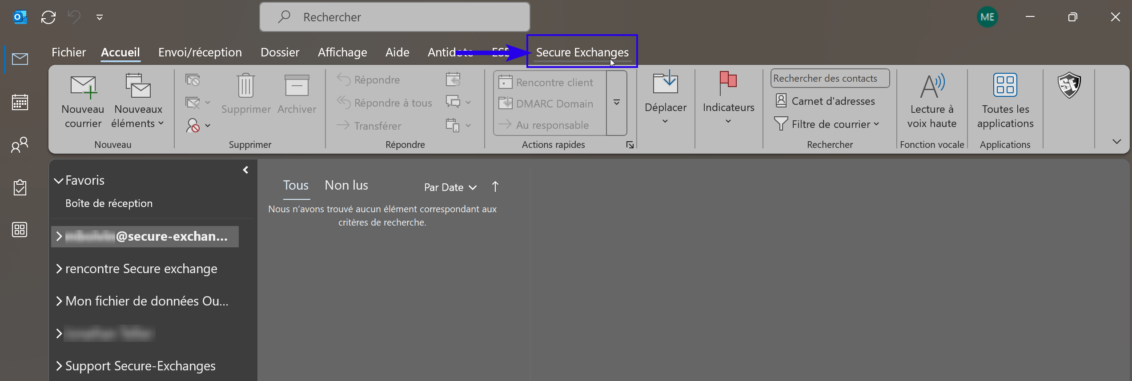The image size is (1132, 381).
Task: Collapse the ribbon with the chevron
Action: [x=1116, y=142]
